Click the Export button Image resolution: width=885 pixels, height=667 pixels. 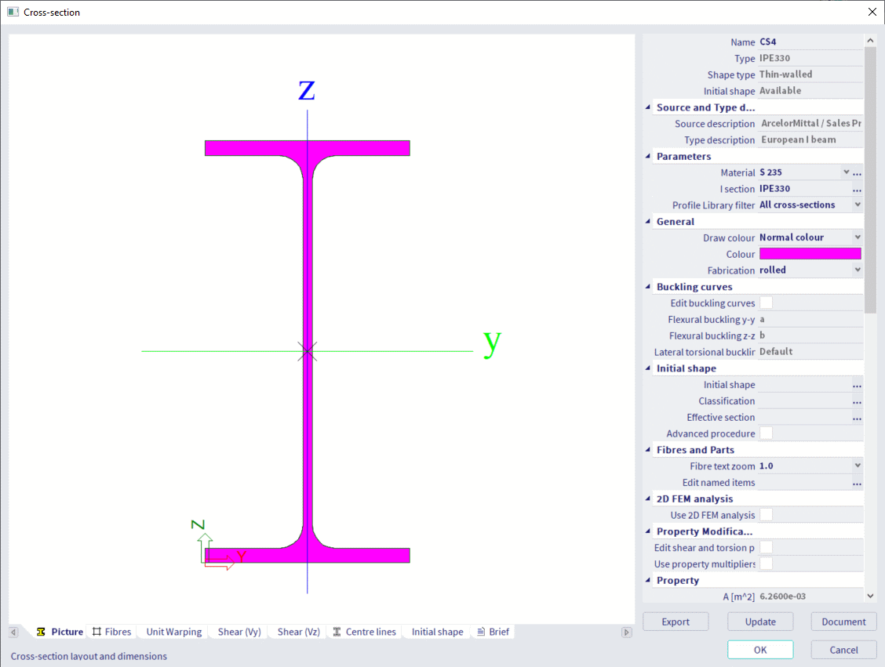pyautogui.click(x=675, y=621)
